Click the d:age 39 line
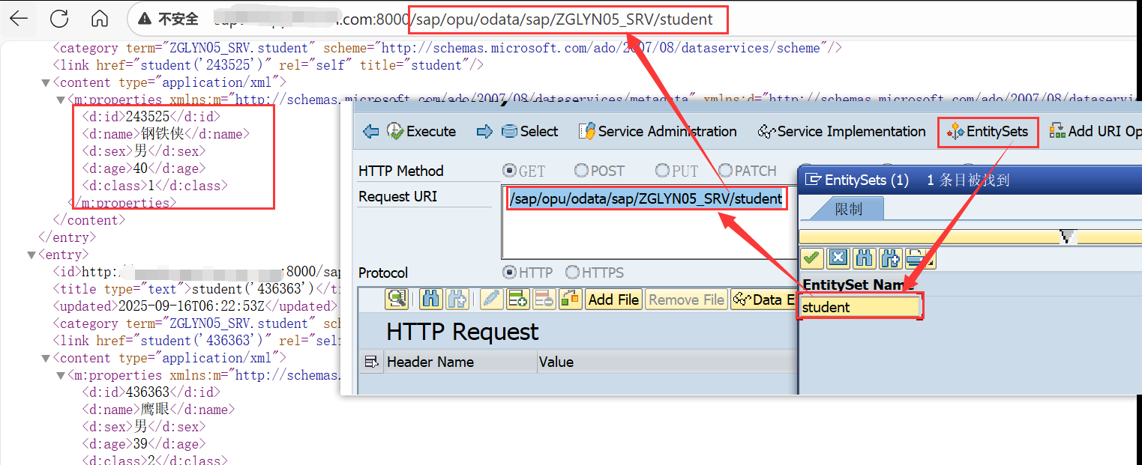 pyautogui.click(x=144, y=444)
